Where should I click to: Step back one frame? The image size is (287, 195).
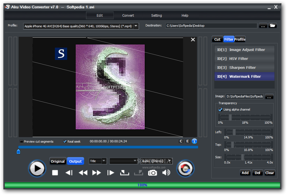point(69,173)
